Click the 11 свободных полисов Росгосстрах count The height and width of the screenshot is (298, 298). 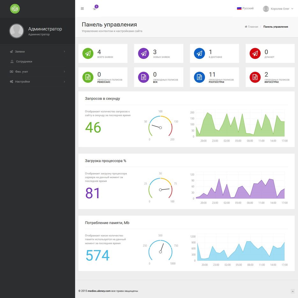click(x=212, y=74)
